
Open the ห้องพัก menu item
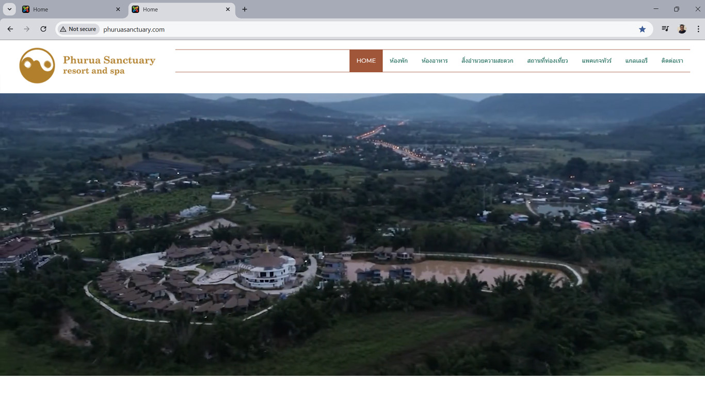[398, 61]
